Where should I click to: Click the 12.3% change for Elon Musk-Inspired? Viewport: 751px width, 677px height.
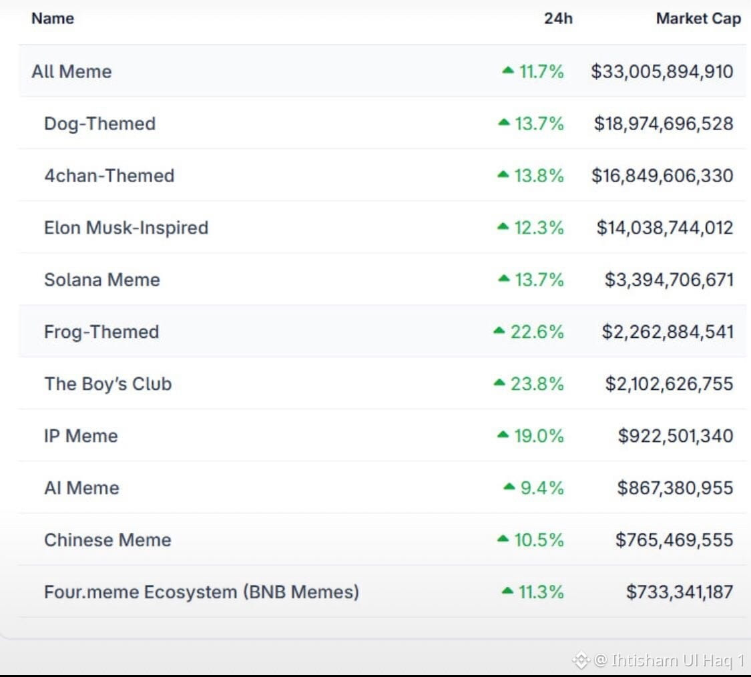coord(531,228)
